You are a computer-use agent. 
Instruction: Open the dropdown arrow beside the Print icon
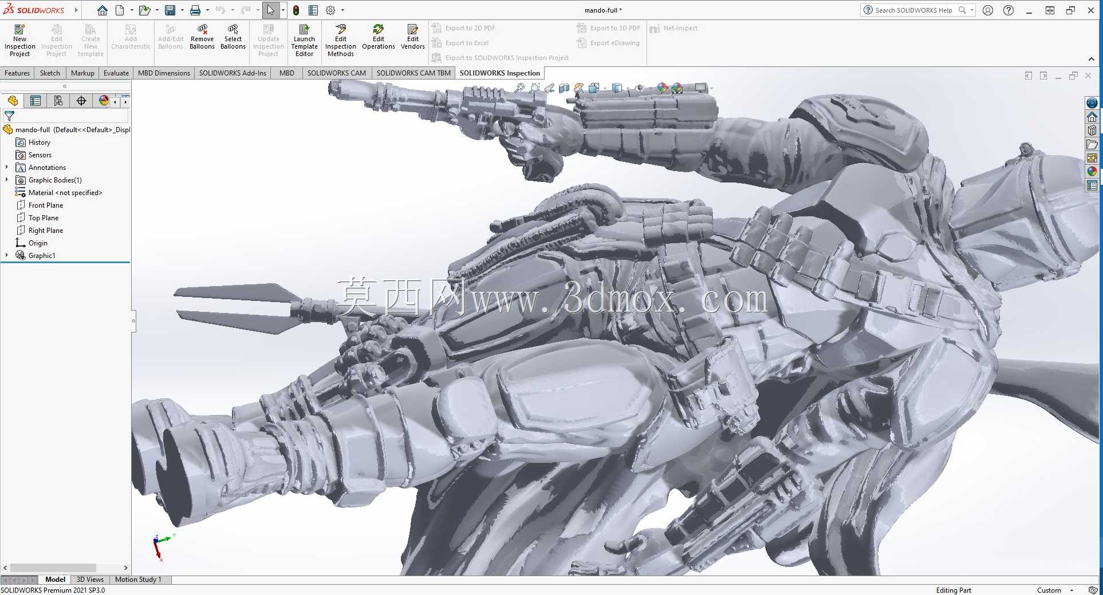pos(207,10)
